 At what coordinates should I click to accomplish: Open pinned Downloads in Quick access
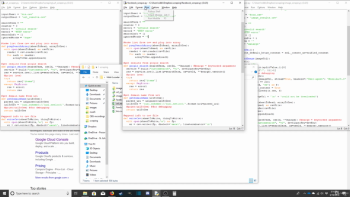95,95
